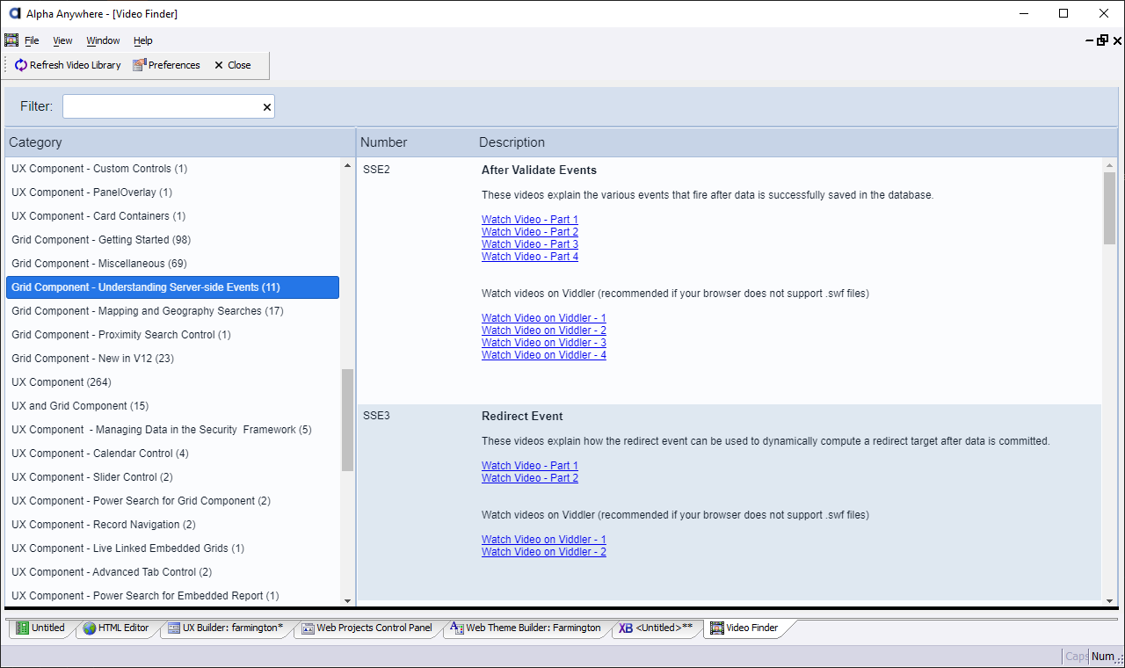This screenshot has width=1125, height=668.
Task: Select Grid Component - Understanding Server-side Events
Action: click(172, 287)
